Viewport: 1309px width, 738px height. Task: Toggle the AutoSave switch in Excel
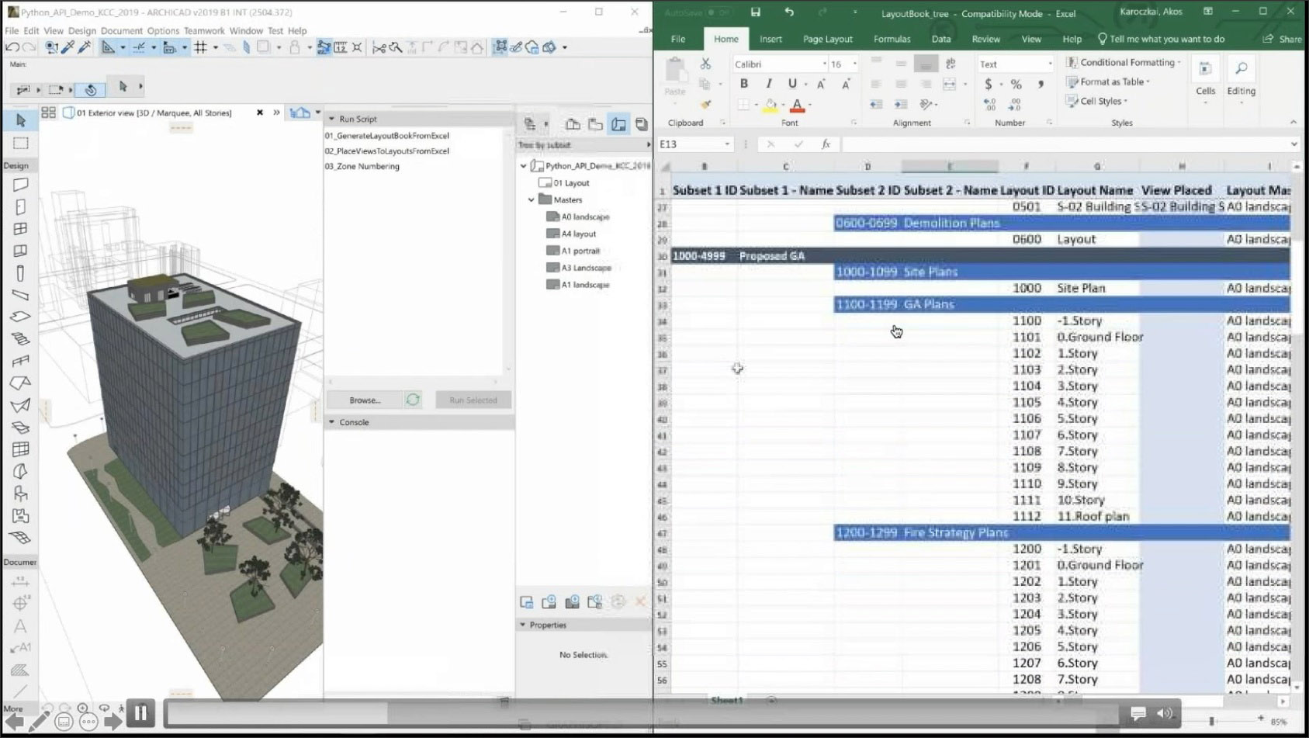pos(719,13)
